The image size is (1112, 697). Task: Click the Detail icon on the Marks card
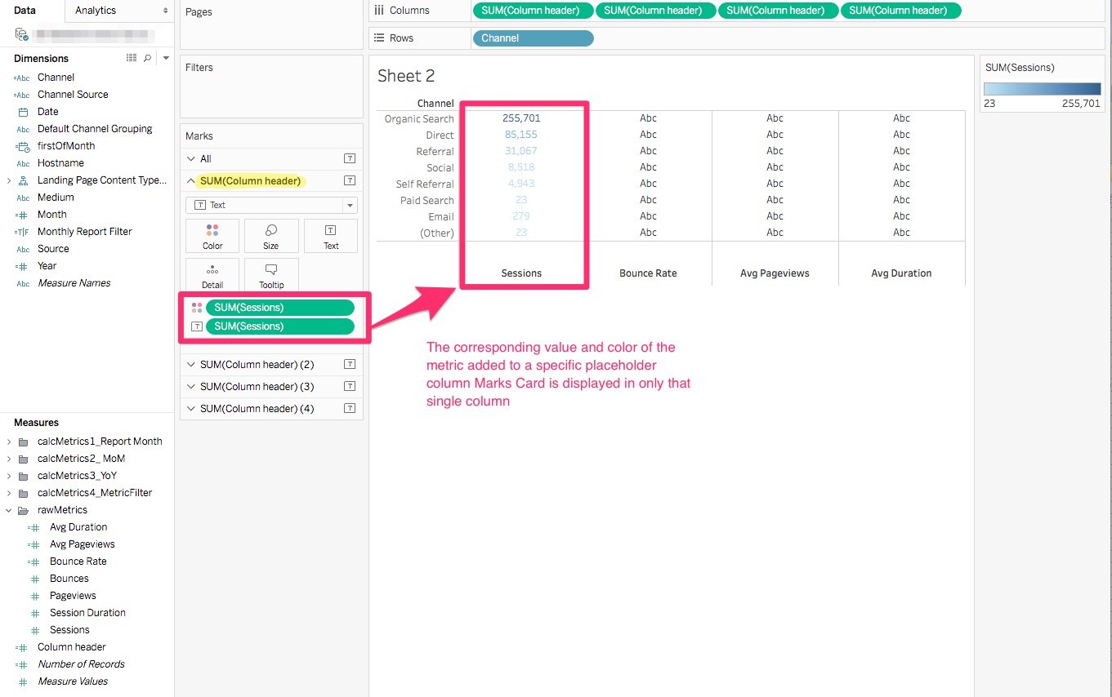[212, 275]
